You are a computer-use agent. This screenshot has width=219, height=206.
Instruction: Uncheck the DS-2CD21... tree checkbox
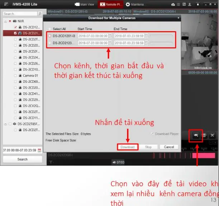point(15,33)
